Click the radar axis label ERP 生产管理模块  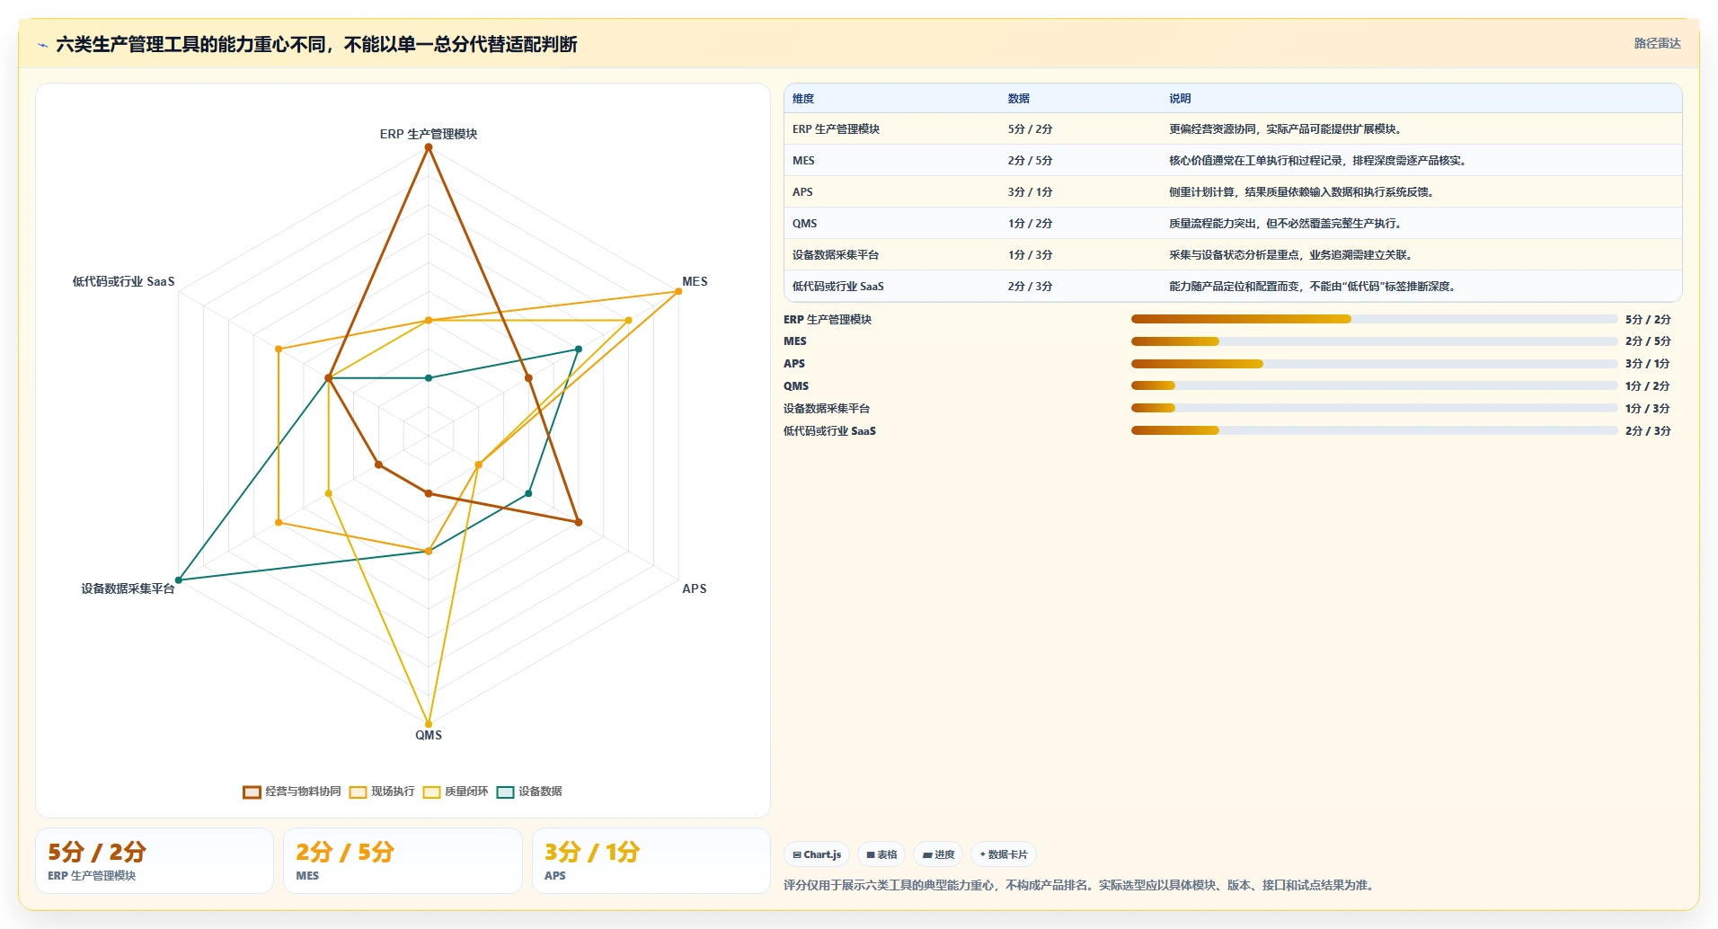pos(429,134)
